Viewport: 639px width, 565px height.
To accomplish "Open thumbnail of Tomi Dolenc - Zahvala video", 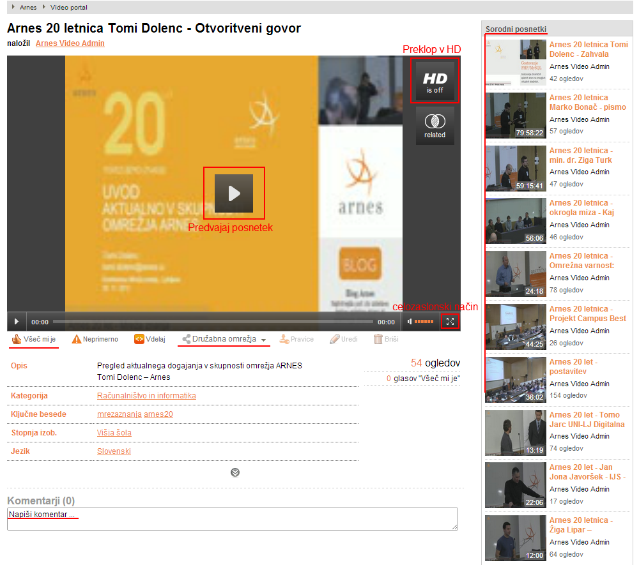I will 516,63.
